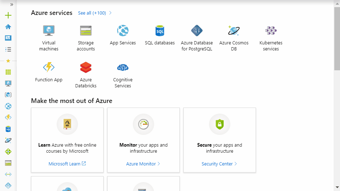The width and height of the screenshot is (340, 191).
Task: Open Azure Cosmos DB service tile
Action: click(234, 38)
